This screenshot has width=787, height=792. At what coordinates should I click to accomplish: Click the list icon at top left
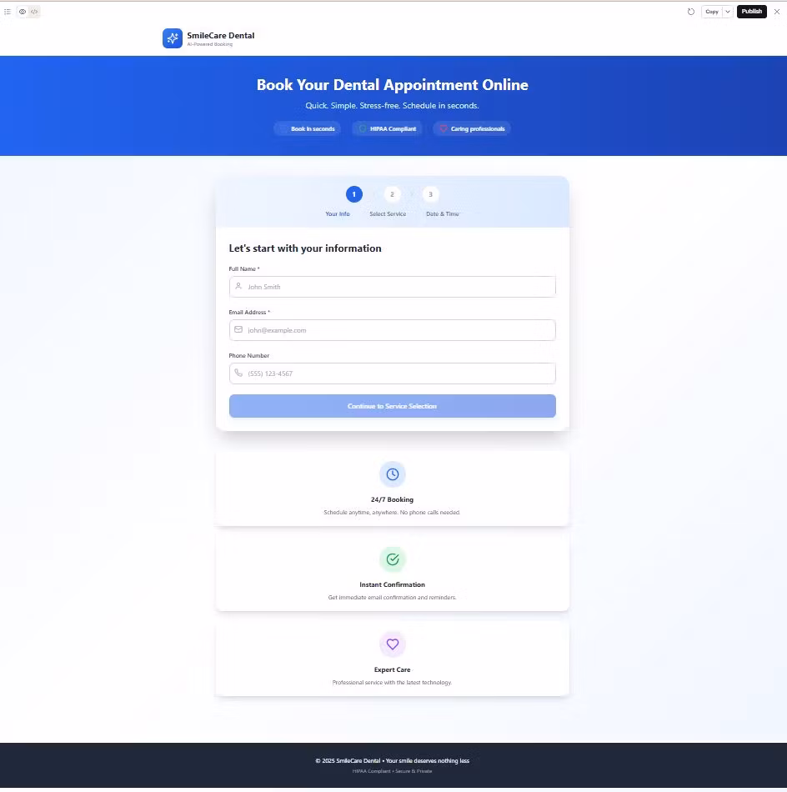(8, 12)
